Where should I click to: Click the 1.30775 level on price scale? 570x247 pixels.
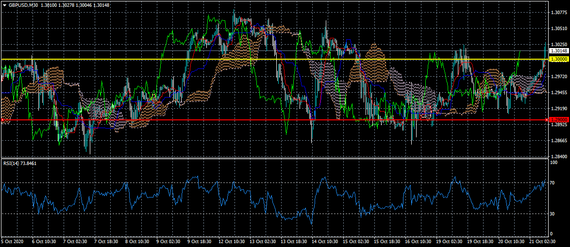[558, 13]
